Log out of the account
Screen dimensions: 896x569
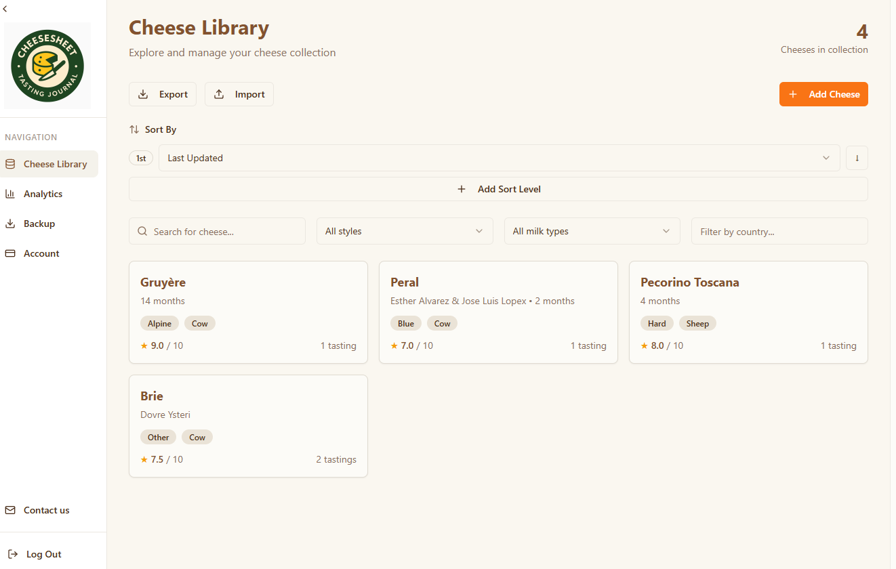pos(43,554)
